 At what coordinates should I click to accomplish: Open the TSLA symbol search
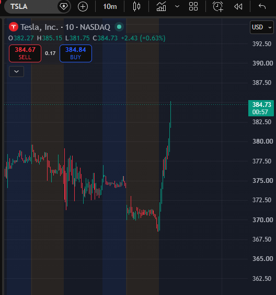pyautogui.click(x=31, y=7)
